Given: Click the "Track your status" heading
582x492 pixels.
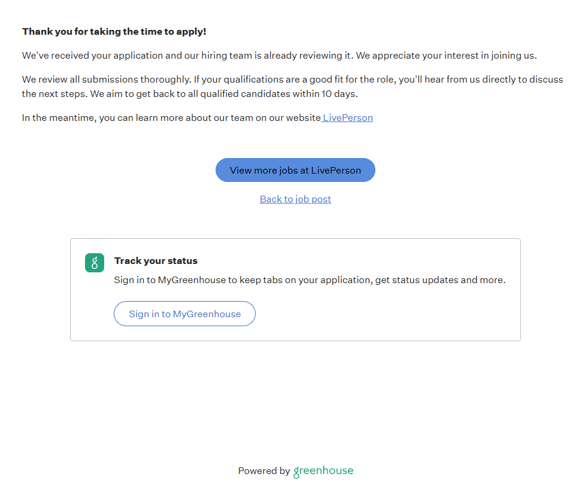Looking at the screenshot, I should 156,261.
